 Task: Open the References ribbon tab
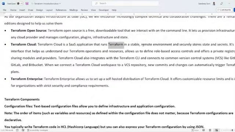pos(61,10)
